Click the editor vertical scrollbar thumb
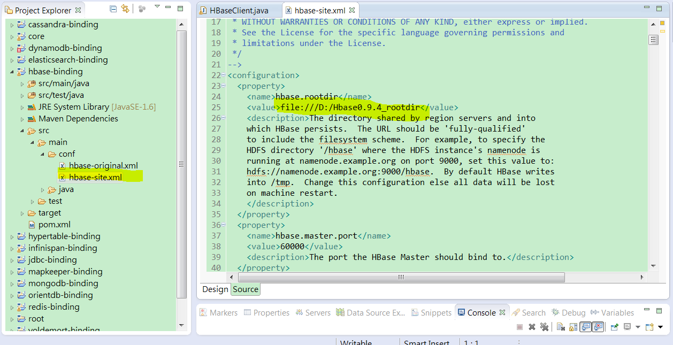673x345 pixels. tap(653, 40)
